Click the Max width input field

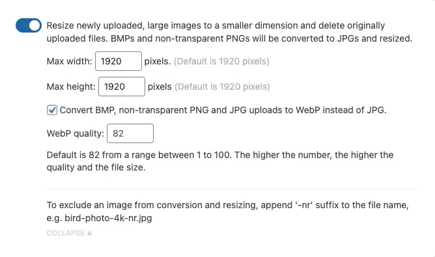tap(119, 61)
